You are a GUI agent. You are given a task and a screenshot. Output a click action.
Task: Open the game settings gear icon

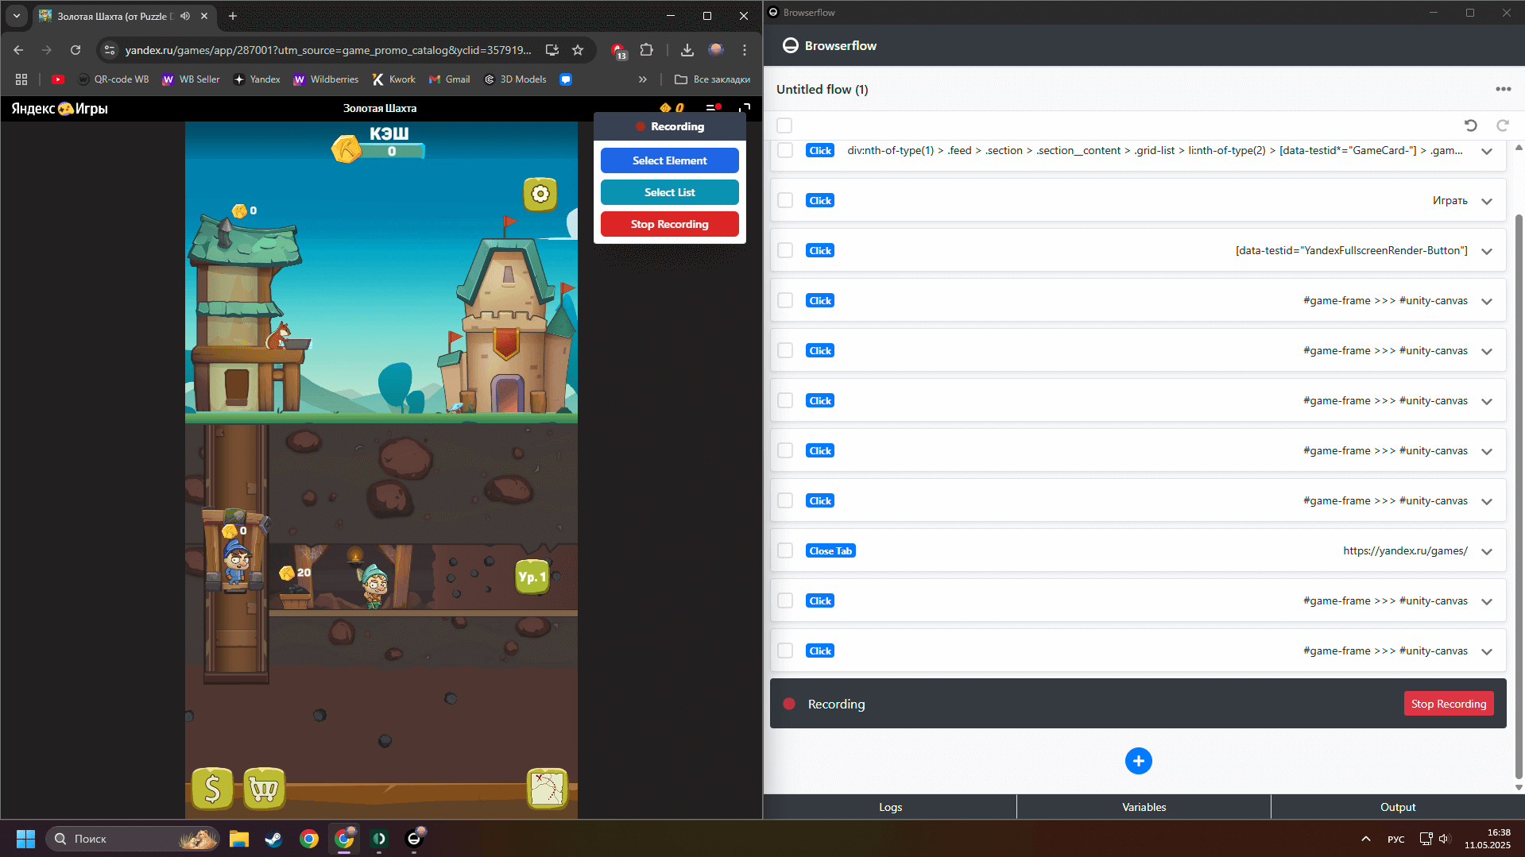[x=540, y=194]
